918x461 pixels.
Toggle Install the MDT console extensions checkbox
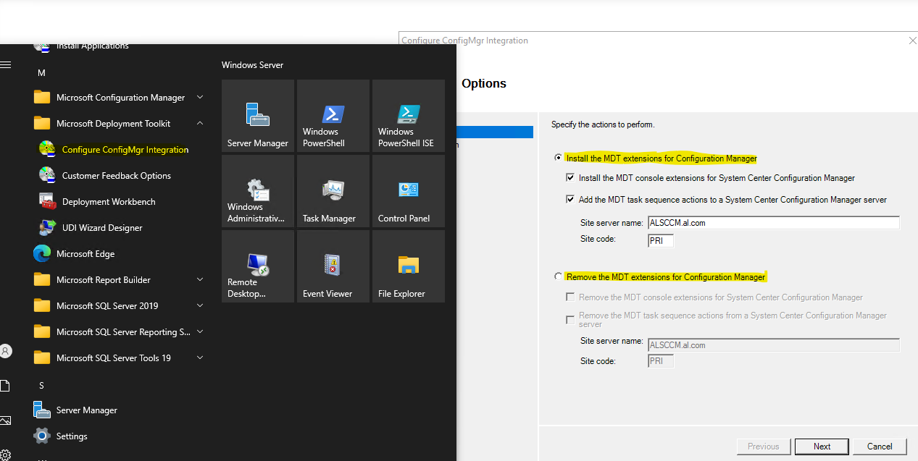(570, 178)
